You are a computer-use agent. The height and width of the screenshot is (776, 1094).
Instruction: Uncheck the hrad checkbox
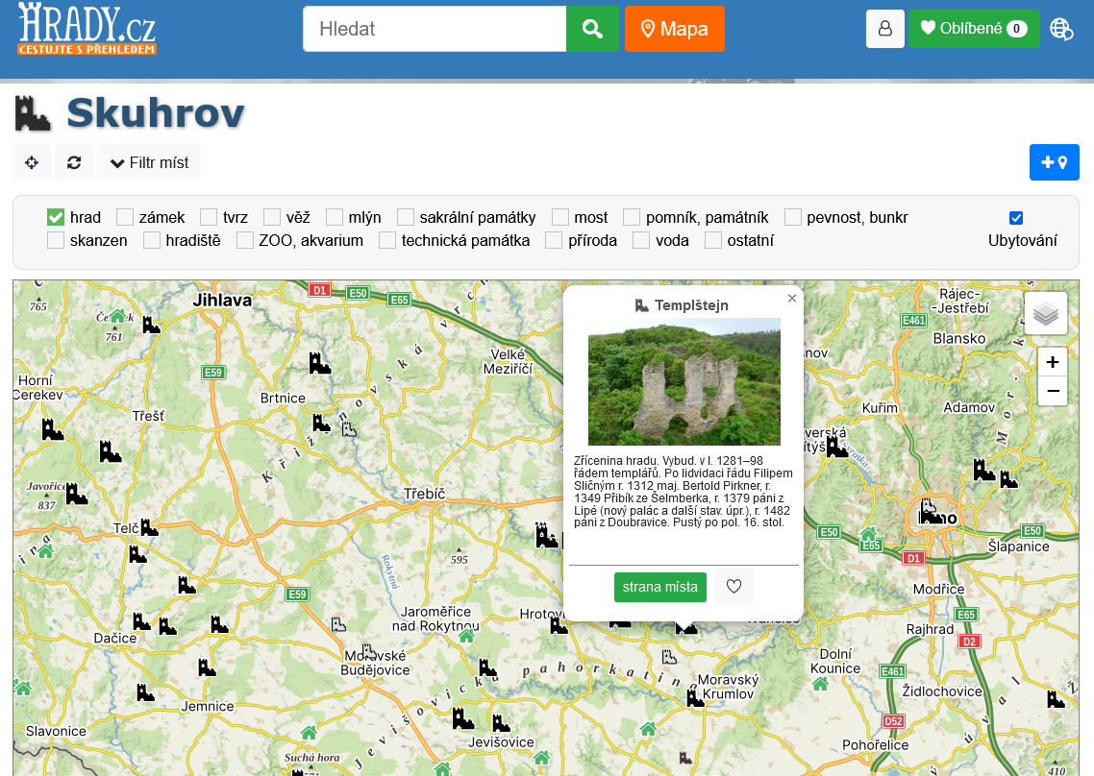pyautogui.click(x=56, y=218)
